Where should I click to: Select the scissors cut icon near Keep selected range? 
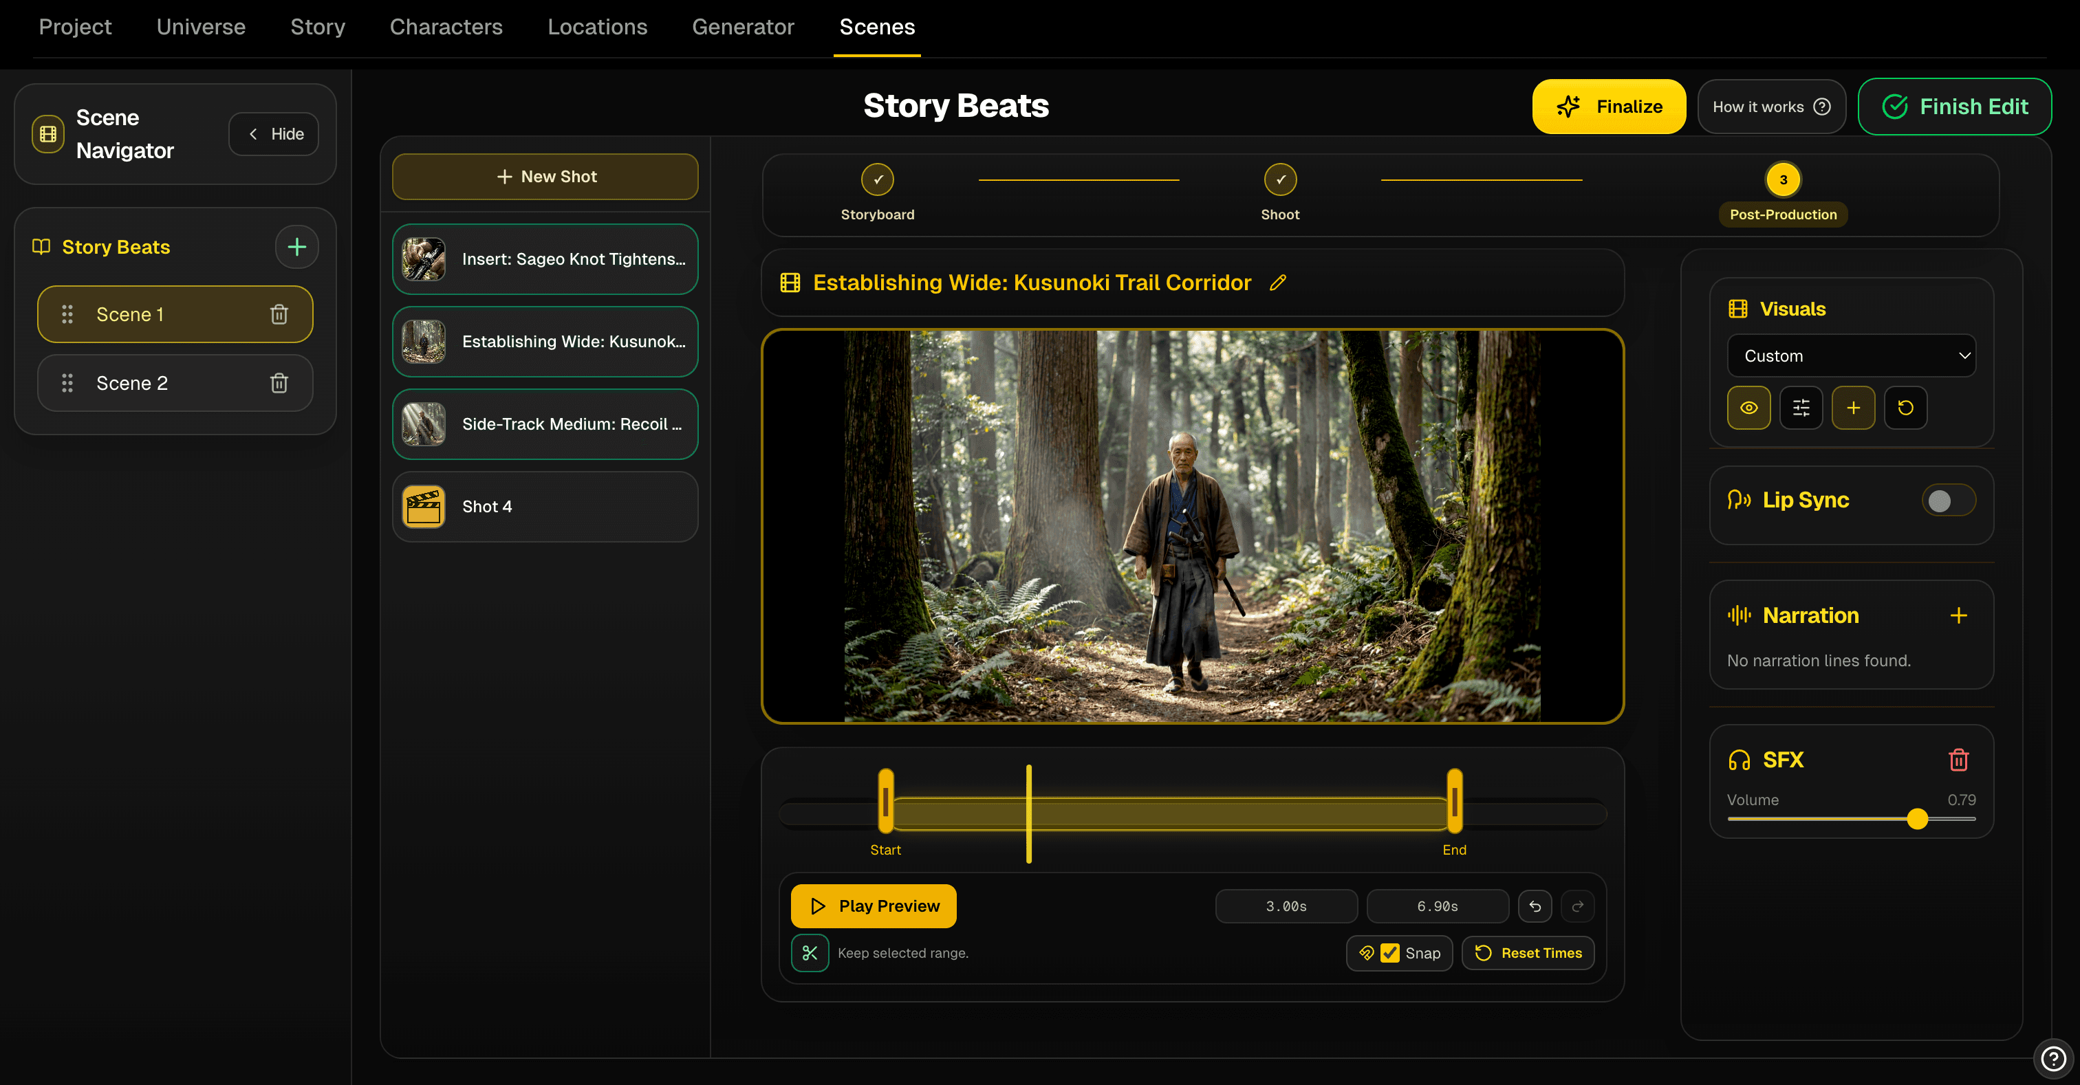coord(810,952)
